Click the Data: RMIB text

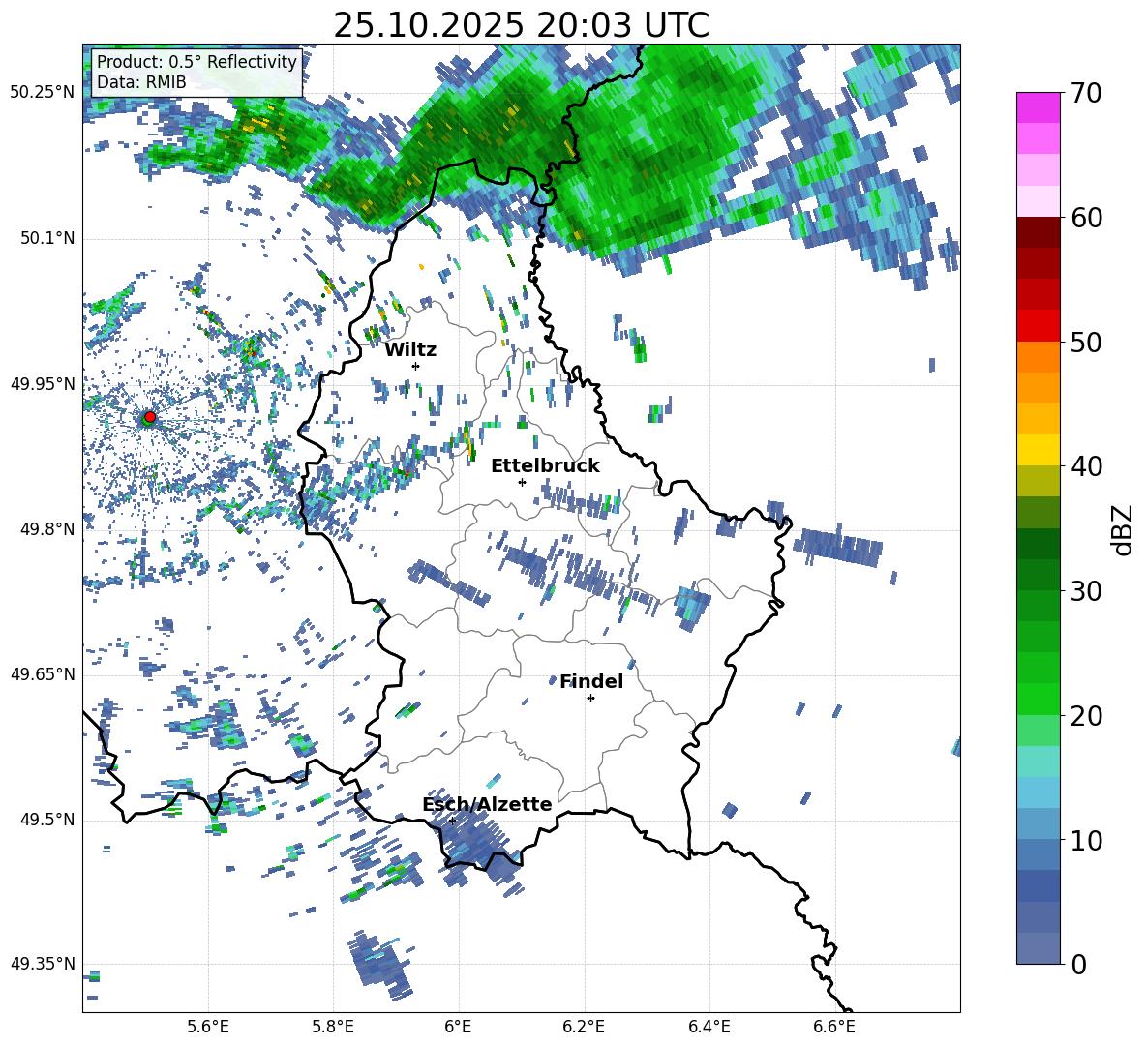(141, 82)
